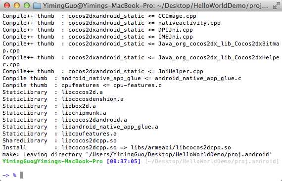The width and height of the screenshot is (282, 181).
Task: Click 'cpufeatures' on the Compile thumb line
Action: [80, 85]
